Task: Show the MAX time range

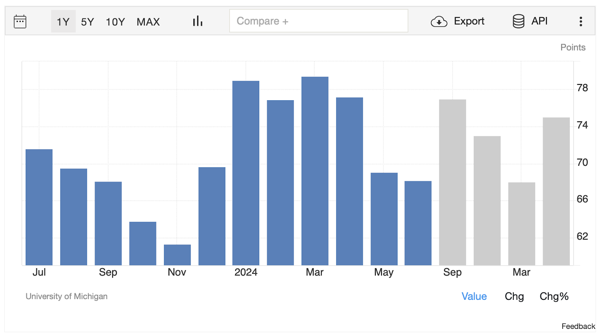Action: (x=148, y=21)
